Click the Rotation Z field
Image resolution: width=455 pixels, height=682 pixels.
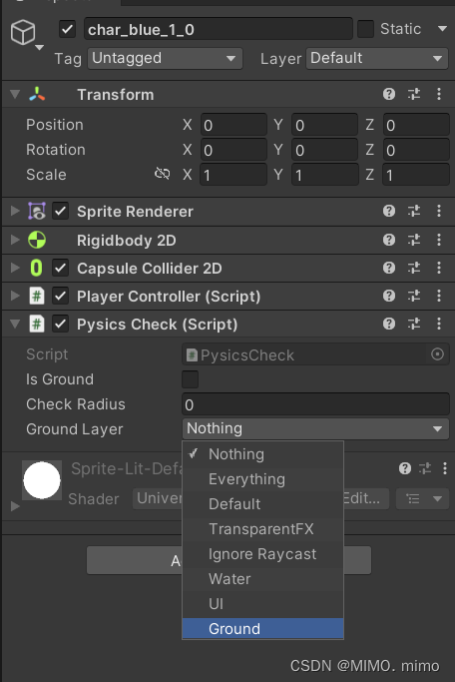[x=416, y=150]
